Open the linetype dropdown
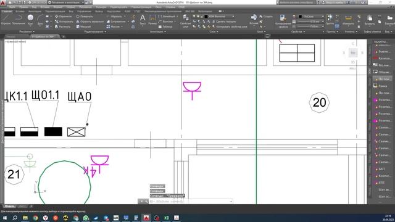 coord(311,27)
